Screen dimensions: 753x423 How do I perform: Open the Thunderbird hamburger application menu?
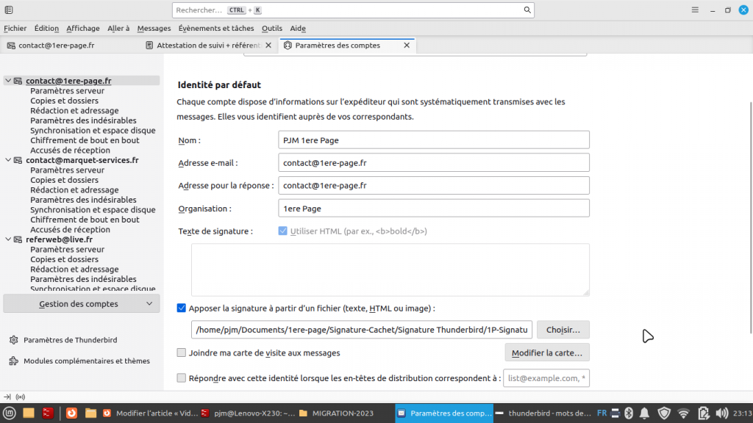tap(695, 10)
